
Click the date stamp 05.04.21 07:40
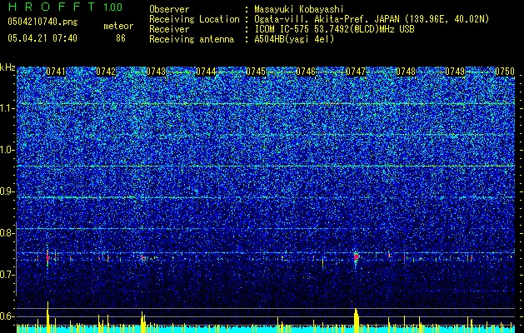tap(42, 38)
